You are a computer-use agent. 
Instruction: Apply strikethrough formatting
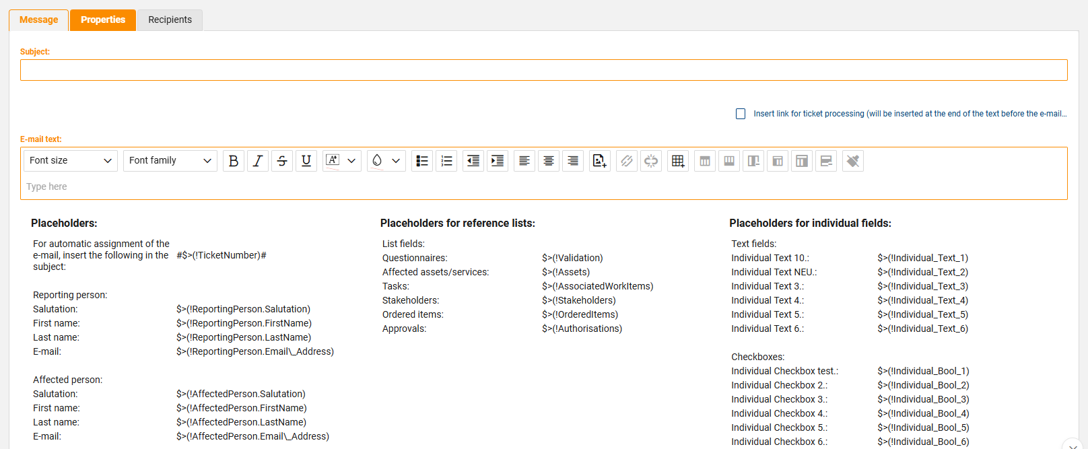pos(282,161)
